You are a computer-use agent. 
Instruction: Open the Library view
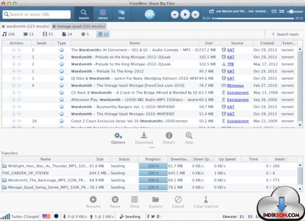(x=102, y=14)
